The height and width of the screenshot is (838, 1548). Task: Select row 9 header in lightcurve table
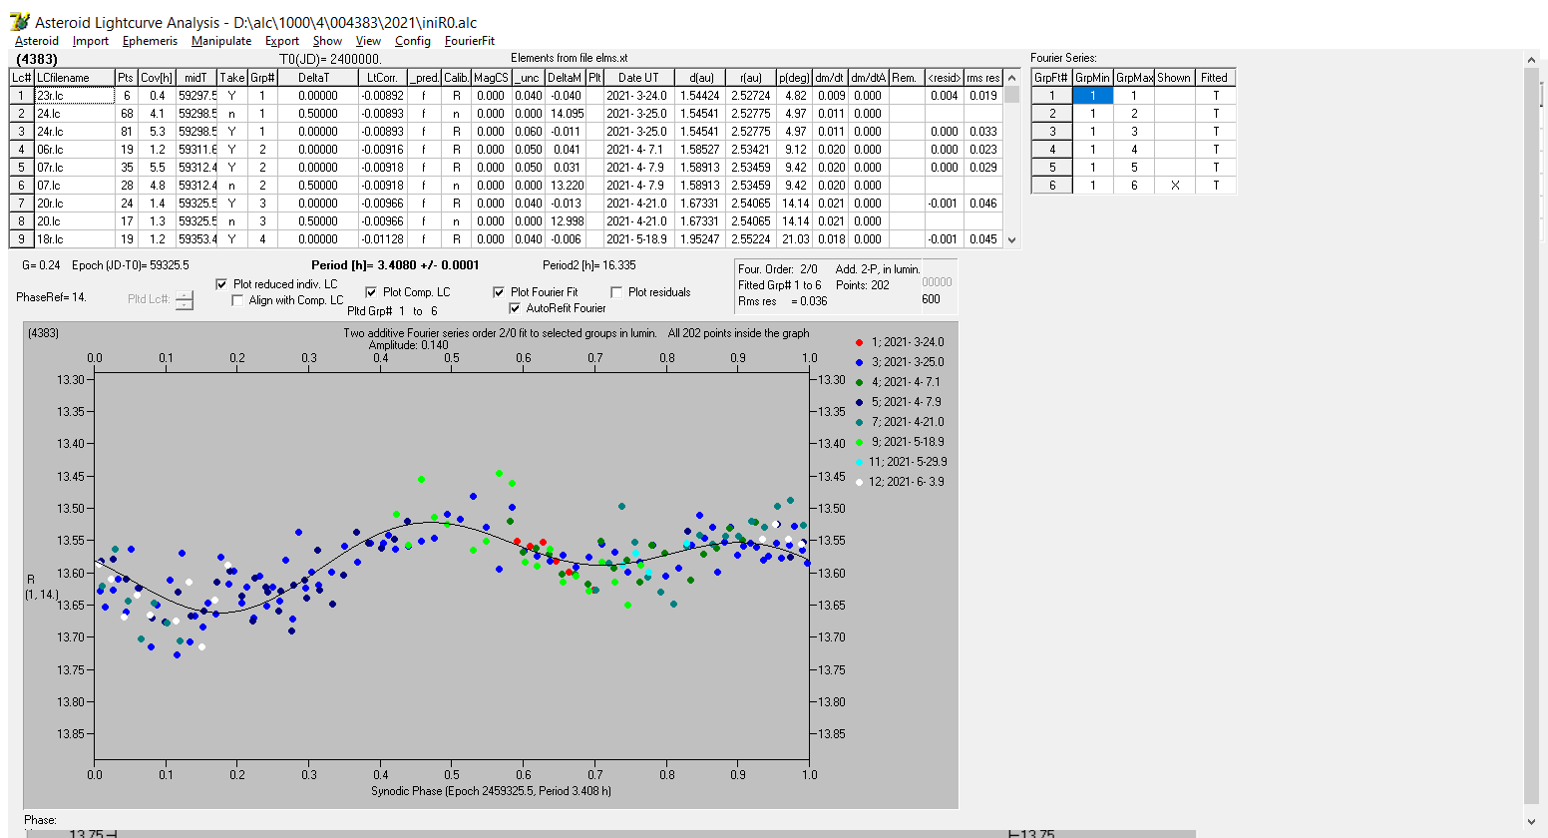click(x=21, y=239)
